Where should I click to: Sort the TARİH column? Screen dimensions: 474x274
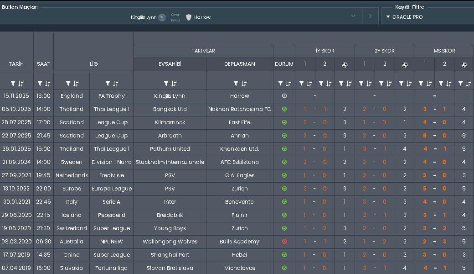[x=21, y=84]
